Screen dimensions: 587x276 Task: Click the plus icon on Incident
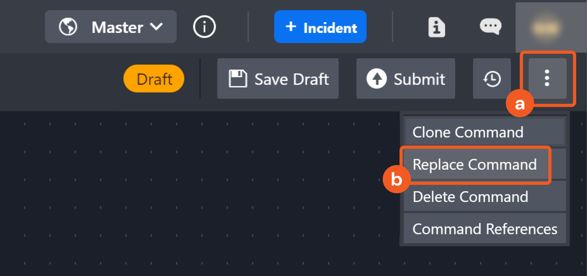291,27
